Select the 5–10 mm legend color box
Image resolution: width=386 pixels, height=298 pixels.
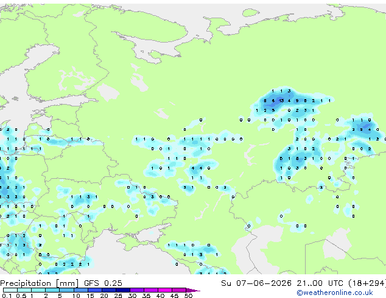click(66, 290)
